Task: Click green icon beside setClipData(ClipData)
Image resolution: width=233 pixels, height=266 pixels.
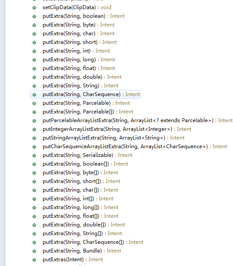Action: pyautogui.click(x=34, y=8)
